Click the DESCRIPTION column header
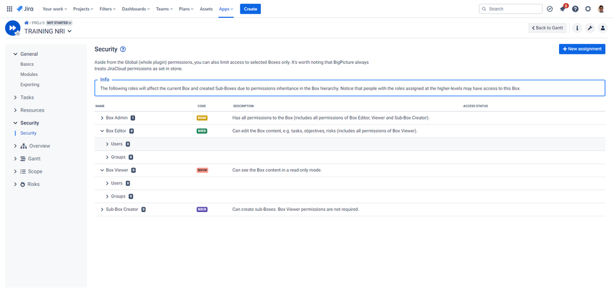Image resolution: width=613 pixels, height=293 pixels. pyautogui.click(x=243, y=106)
